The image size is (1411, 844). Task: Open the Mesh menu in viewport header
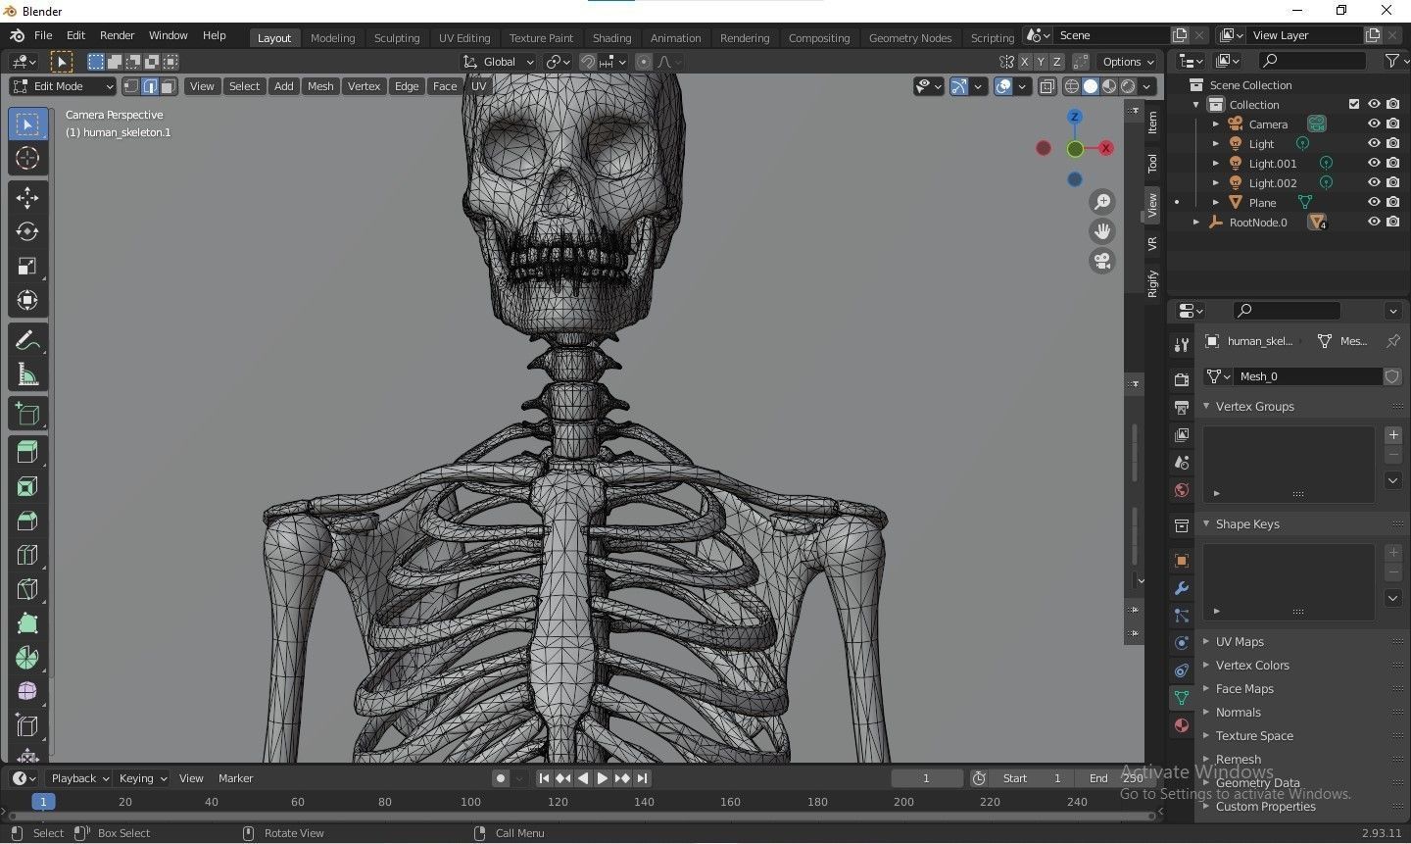[320, 86]
